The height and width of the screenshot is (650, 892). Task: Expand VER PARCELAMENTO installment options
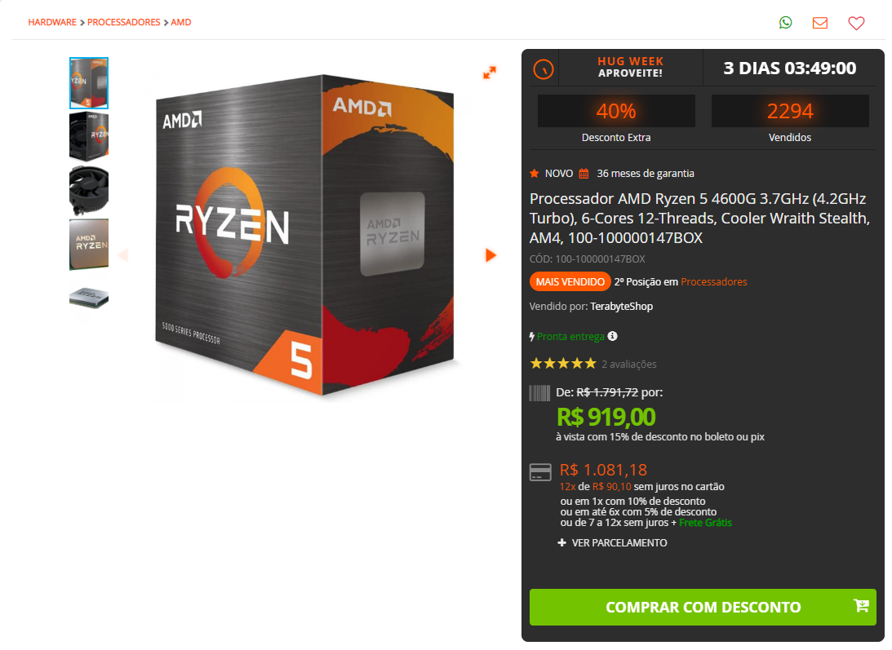(612, 542)
